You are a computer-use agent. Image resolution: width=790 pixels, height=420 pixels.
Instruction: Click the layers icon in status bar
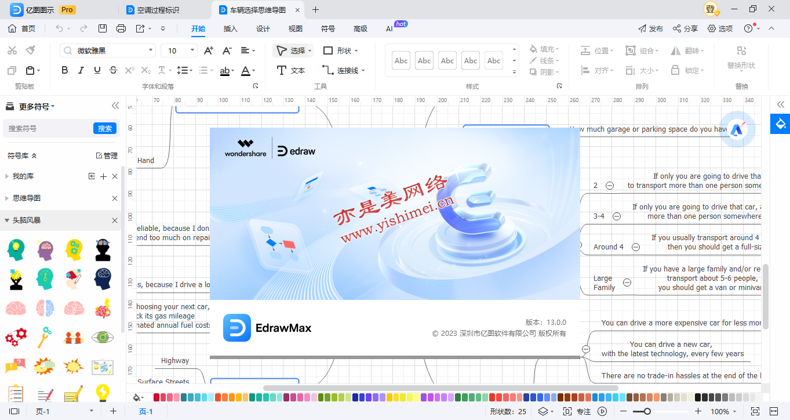point(543,411)
